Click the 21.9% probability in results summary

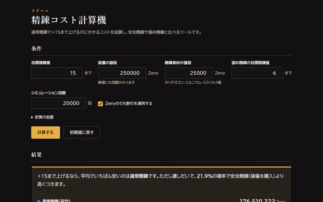(204, 176)
